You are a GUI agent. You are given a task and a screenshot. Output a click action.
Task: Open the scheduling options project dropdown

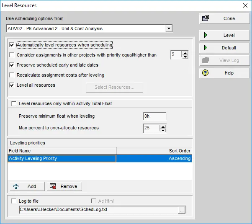169,28
